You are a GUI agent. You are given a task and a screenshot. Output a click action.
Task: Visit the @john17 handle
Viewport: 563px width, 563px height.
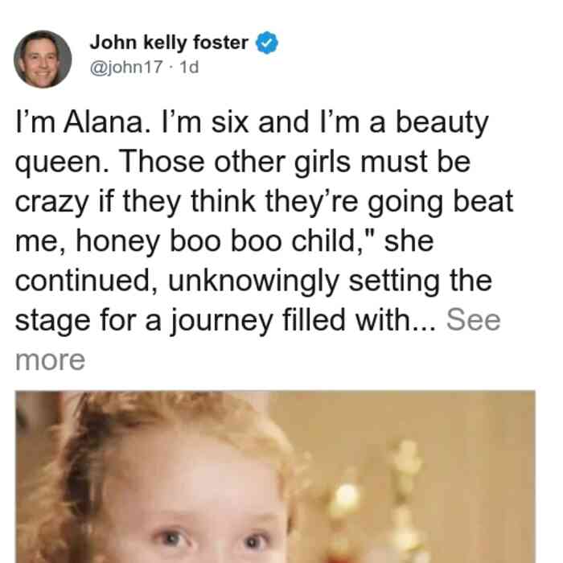pos(126,67)
